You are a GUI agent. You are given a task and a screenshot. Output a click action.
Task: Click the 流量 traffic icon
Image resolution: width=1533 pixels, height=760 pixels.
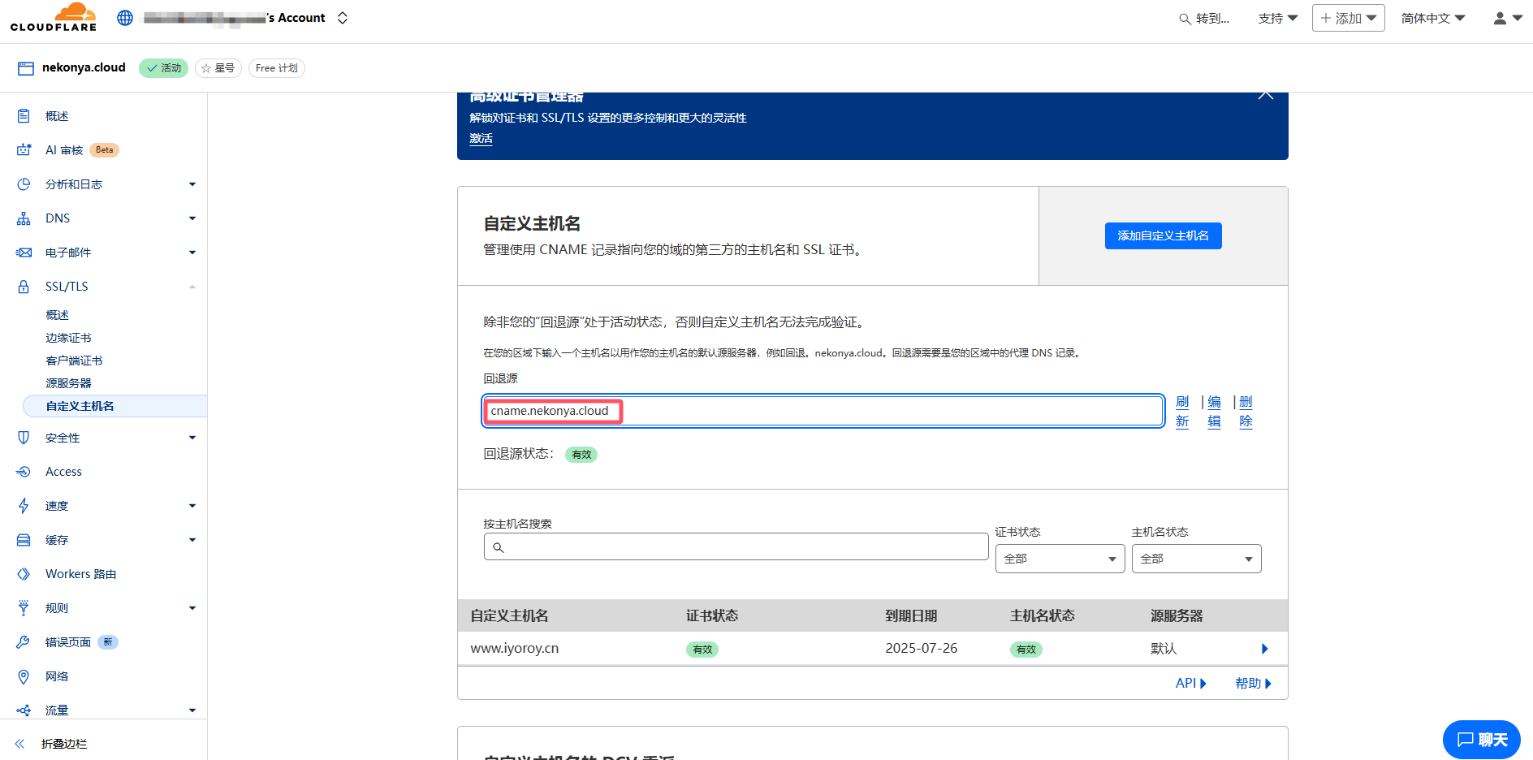coord(24,710)
